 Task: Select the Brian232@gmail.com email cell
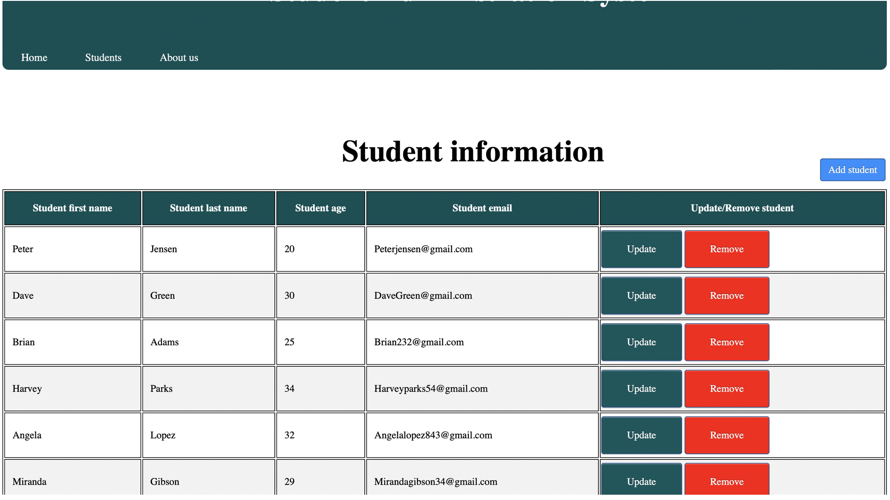[x=482, y=342]
